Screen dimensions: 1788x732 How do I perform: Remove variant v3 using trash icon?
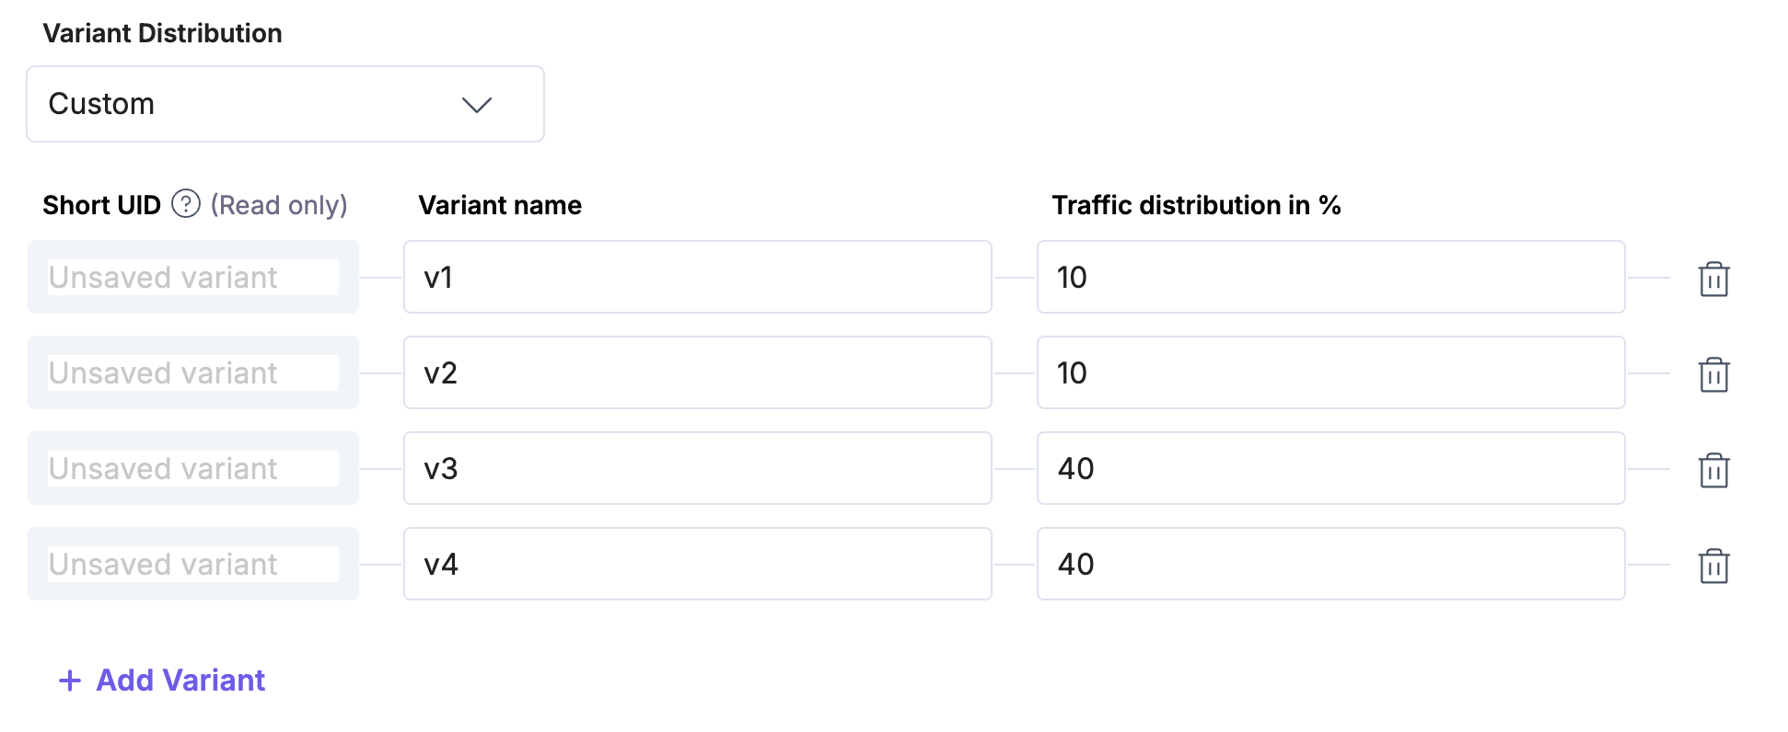coord(1713,470)
